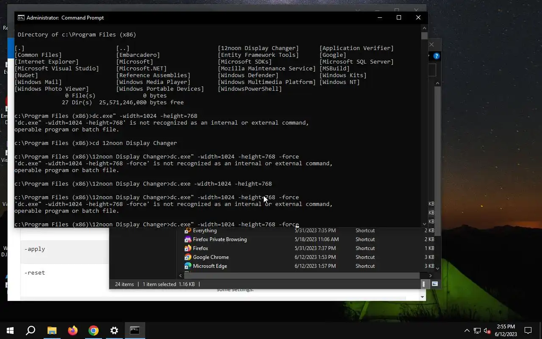Click the File Explorer horizontal scrollbar thumb
This screenshot has width=542, height=339.
click(301, 275)
